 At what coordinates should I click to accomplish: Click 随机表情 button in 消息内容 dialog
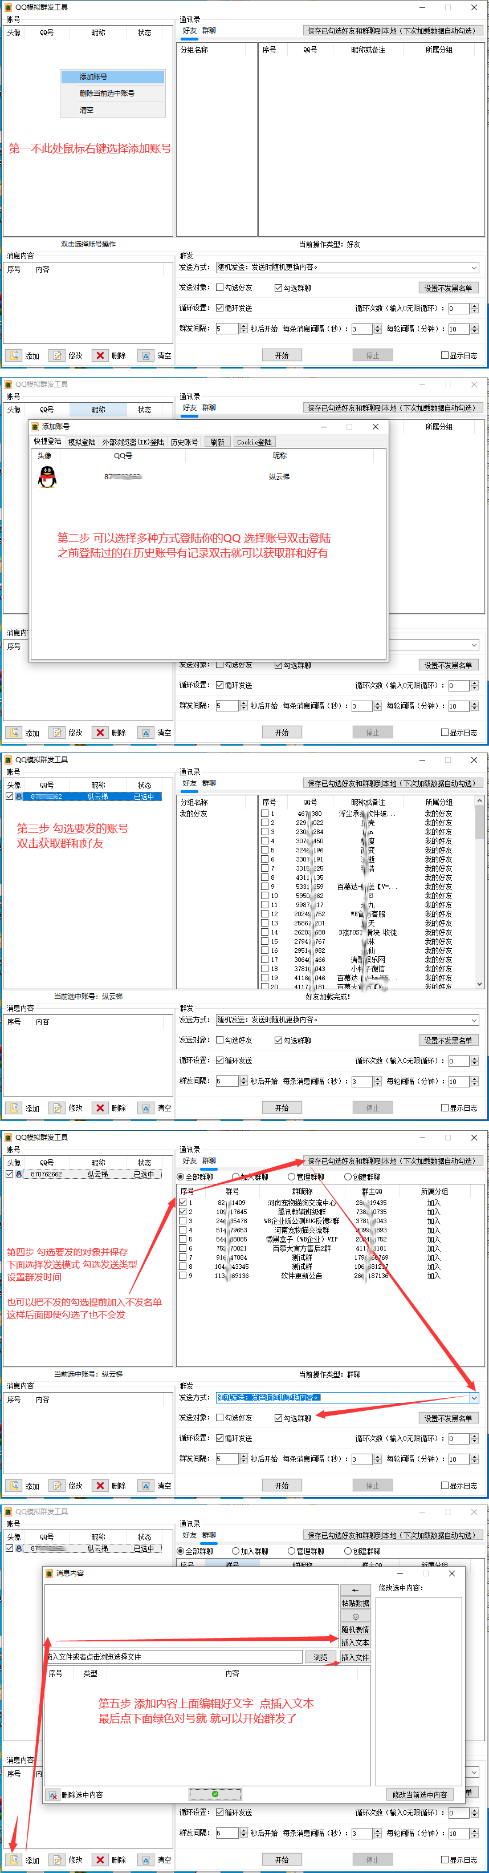point(355,1629)
